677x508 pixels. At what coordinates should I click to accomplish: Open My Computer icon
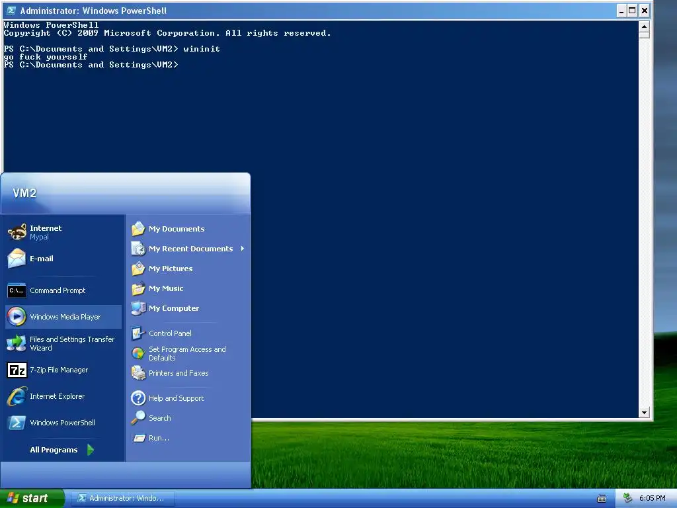[138, 308]
